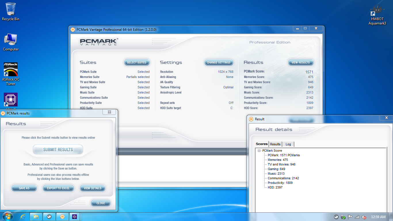Click the Result window title icon
Image resolution: width=393 pixels, height=221 pixels.
(x=251, y=119)
